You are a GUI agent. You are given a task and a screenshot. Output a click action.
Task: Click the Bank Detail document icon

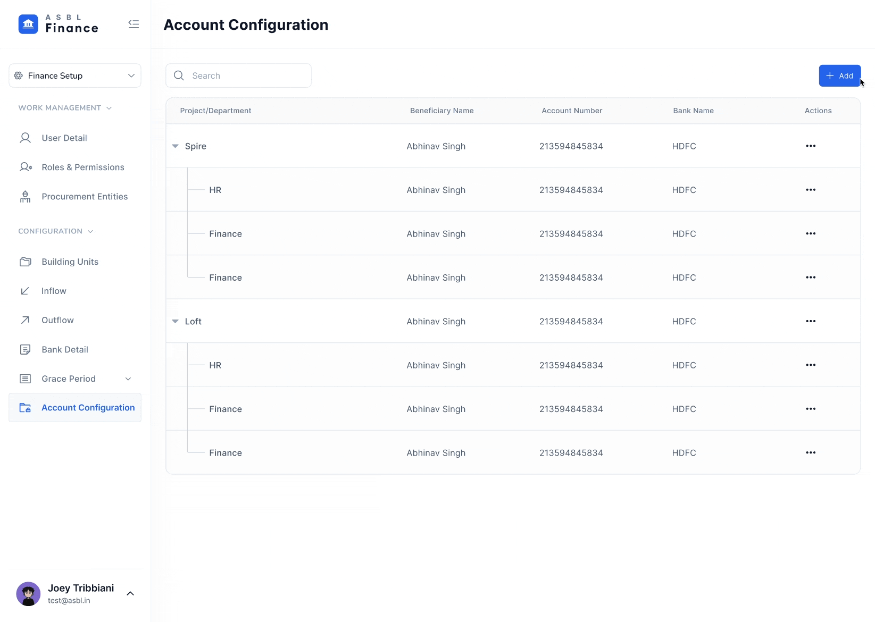[25, 349]
